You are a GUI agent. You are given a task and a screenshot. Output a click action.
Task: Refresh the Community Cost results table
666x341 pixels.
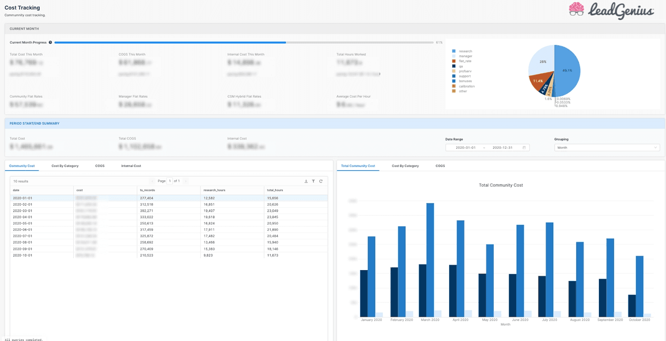click(x=321, y=181)
